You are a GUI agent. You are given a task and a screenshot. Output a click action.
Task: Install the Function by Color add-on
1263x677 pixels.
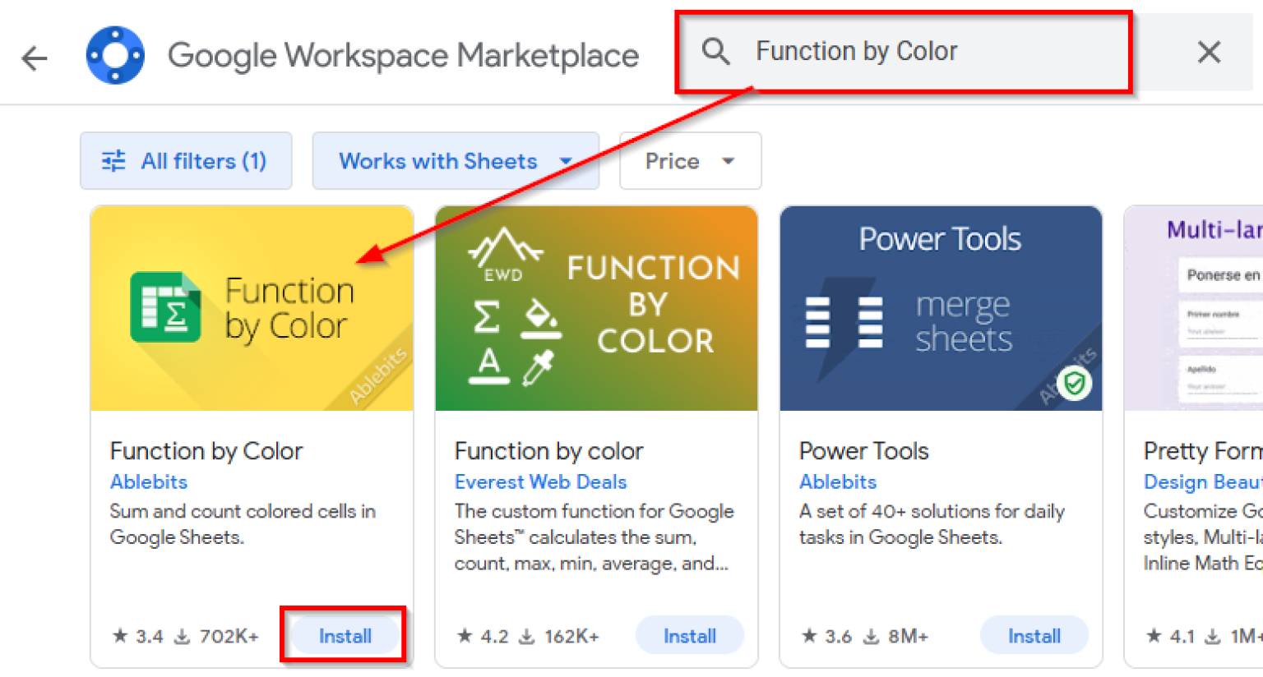[345, 634]
